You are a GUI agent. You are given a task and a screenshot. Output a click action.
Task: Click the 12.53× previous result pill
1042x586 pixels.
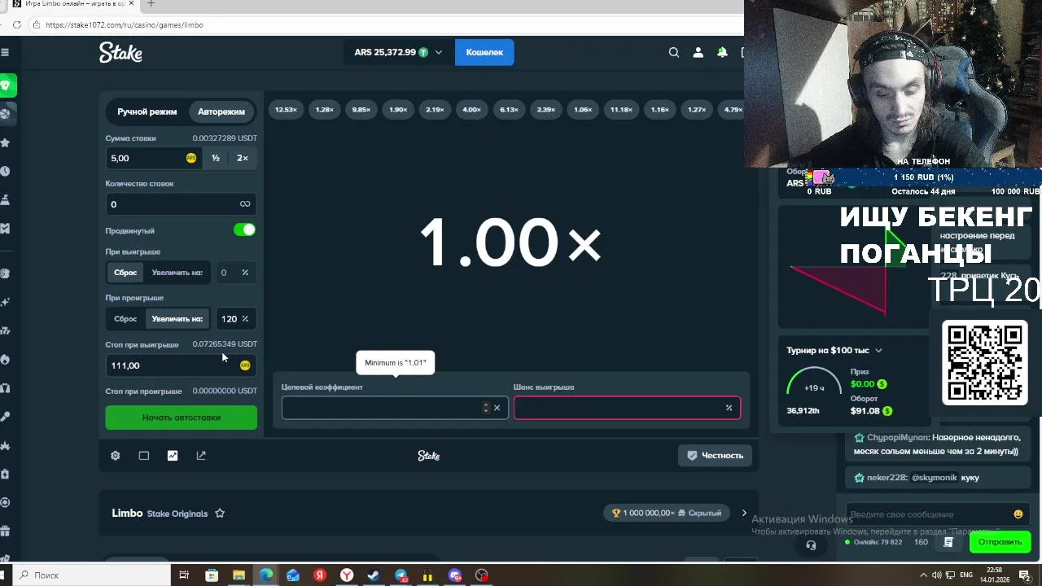pyautogui.click(x=286, y=110)
